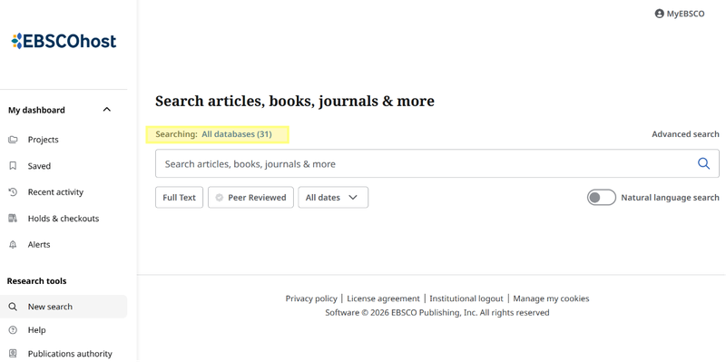The image size is (726, 362).
Task: Click the Research tools heading text
Action: (x=36, y=281)
